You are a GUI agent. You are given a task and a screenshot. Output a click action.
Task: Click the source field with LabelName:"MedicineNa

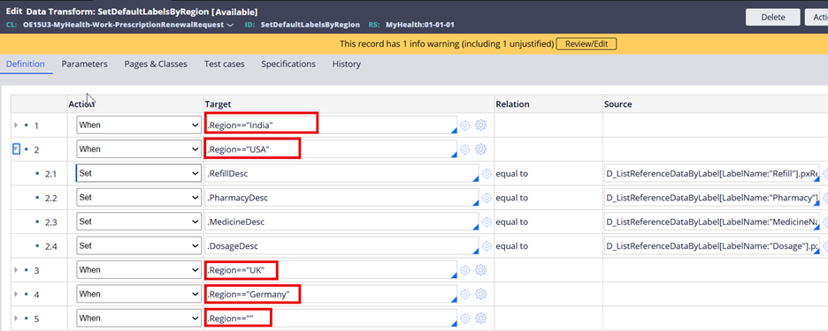[712, 222]
